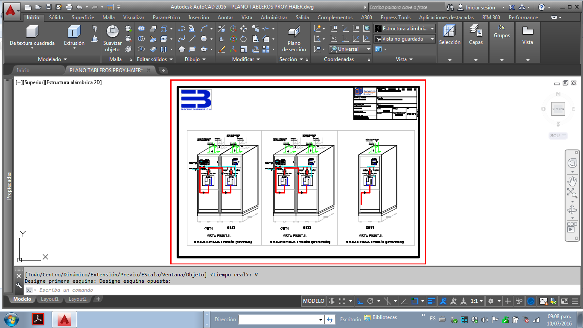Screen dimensions: 583x328
Task: Toggle ortho mode in status bar
Action: tap(360, 301)
